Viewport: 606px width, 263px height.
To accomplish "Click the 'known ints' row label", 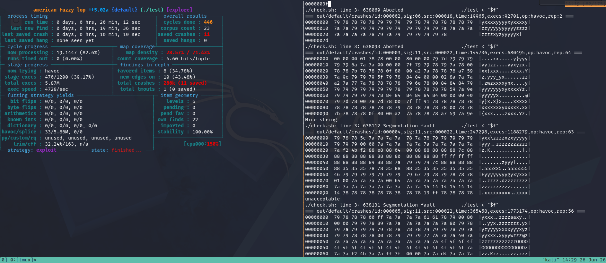I will coord(22,120).
